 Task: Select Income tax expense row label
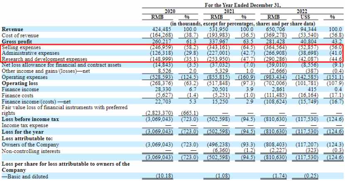click(25, 125)
